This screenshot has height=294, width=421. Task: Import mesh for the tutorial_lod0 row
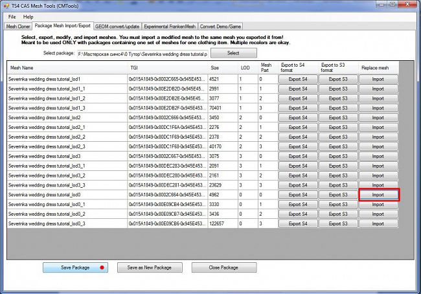(378, 195)
